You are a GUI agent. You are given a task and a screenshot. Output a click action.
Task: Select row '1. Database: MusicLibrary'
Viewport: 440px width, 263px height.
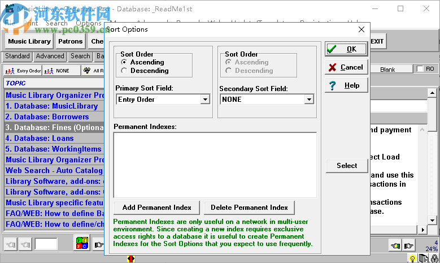54,106
